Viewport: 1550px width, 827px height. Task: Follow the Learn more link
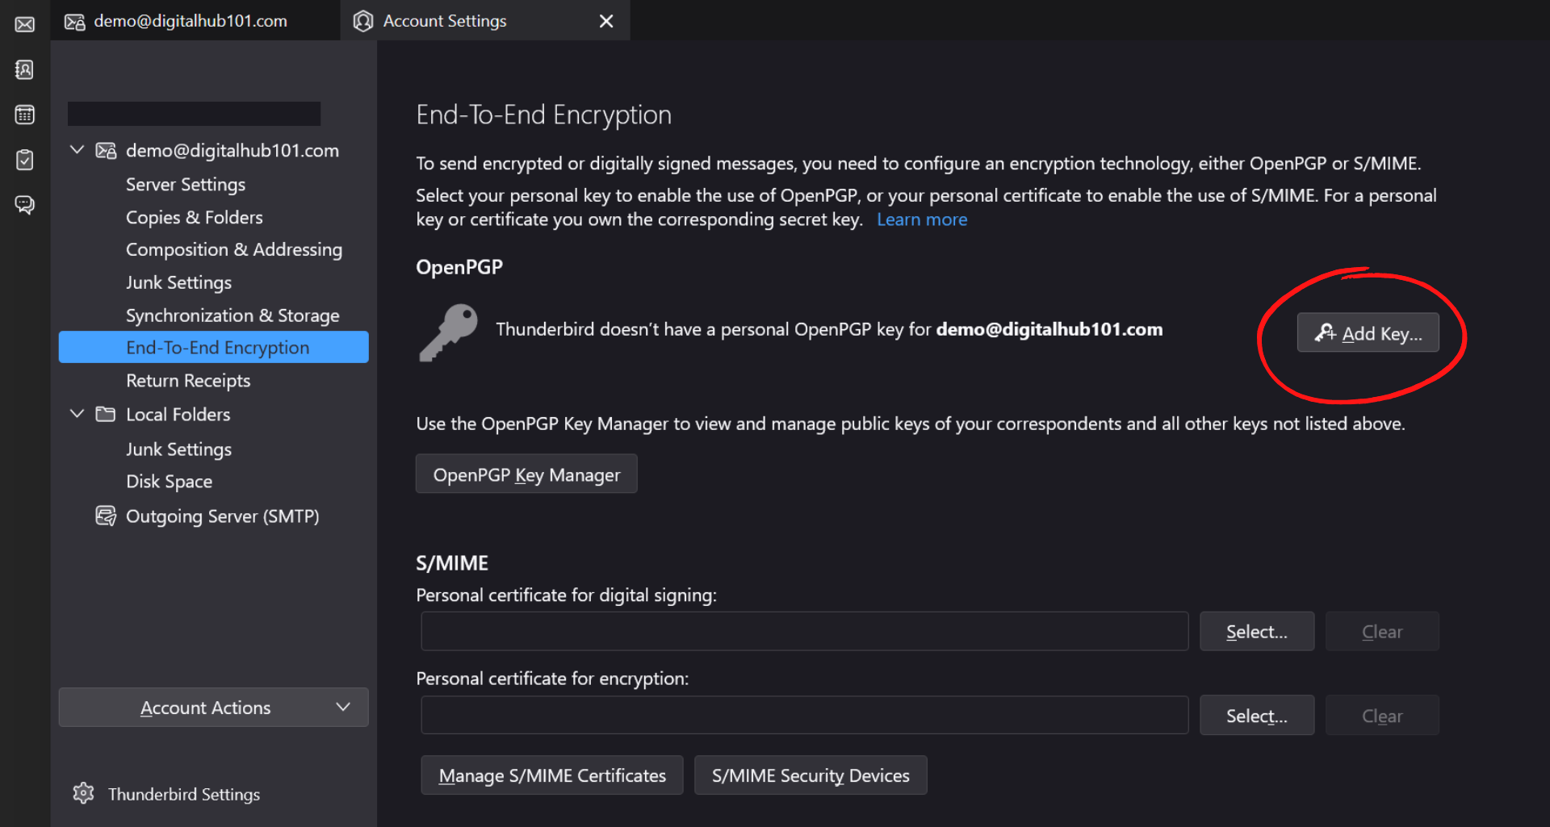pos(922,219)
